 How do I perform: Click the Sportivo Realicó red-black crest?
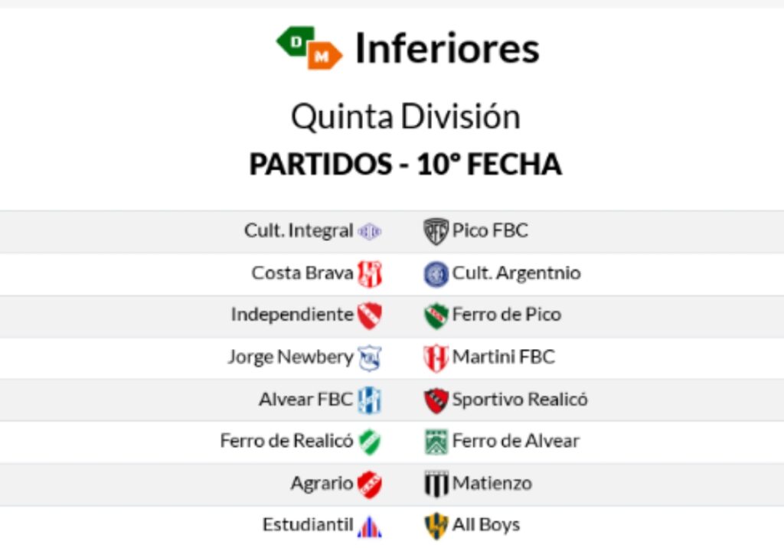click(436, 400)
